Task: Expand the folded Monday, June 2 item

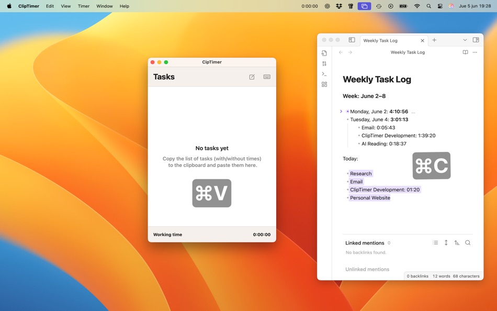Action: coord(341,112)
